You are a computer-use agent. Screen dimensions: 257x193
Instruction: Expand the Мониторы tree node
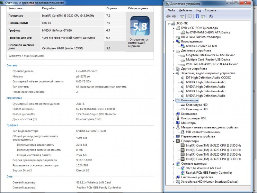point(174,123)
